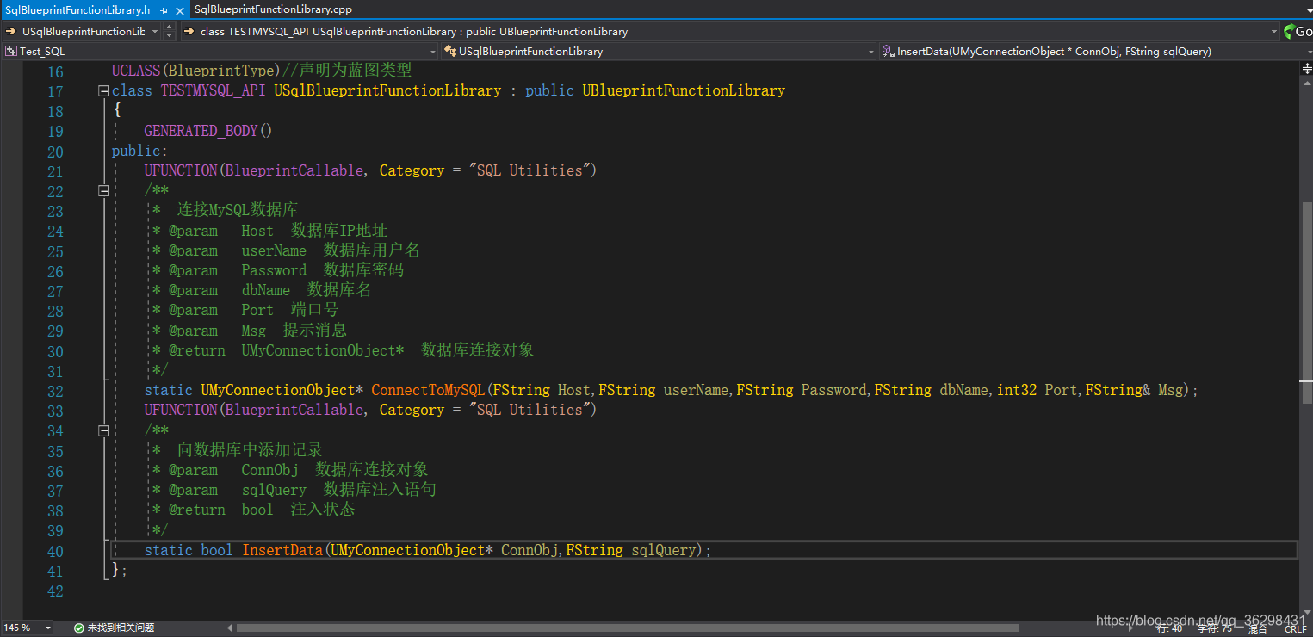Click the Go navigation icon at top right
Image resolution: width=1313 pixels, height=637 pixels.
click(1291, 30)
